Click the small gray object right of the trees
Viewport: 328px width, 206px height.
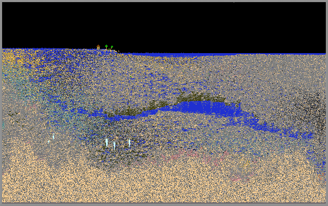(x=118, y=51)
